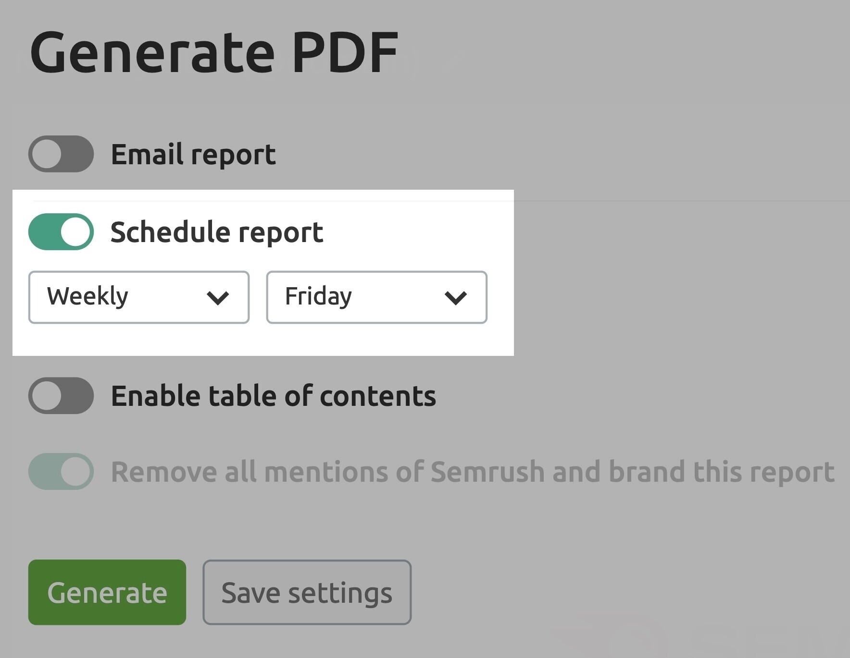Toggle Enable table of contents switch
The height and width of the screenshot is (658, 850).
coord(61,396)
